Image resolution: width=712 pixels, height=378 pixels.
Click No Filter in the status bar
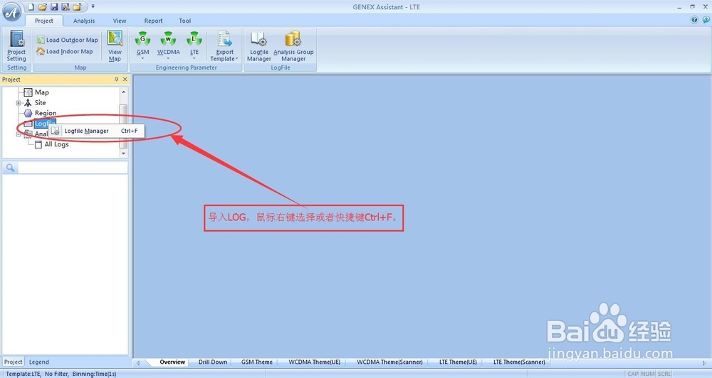(56, 374)
